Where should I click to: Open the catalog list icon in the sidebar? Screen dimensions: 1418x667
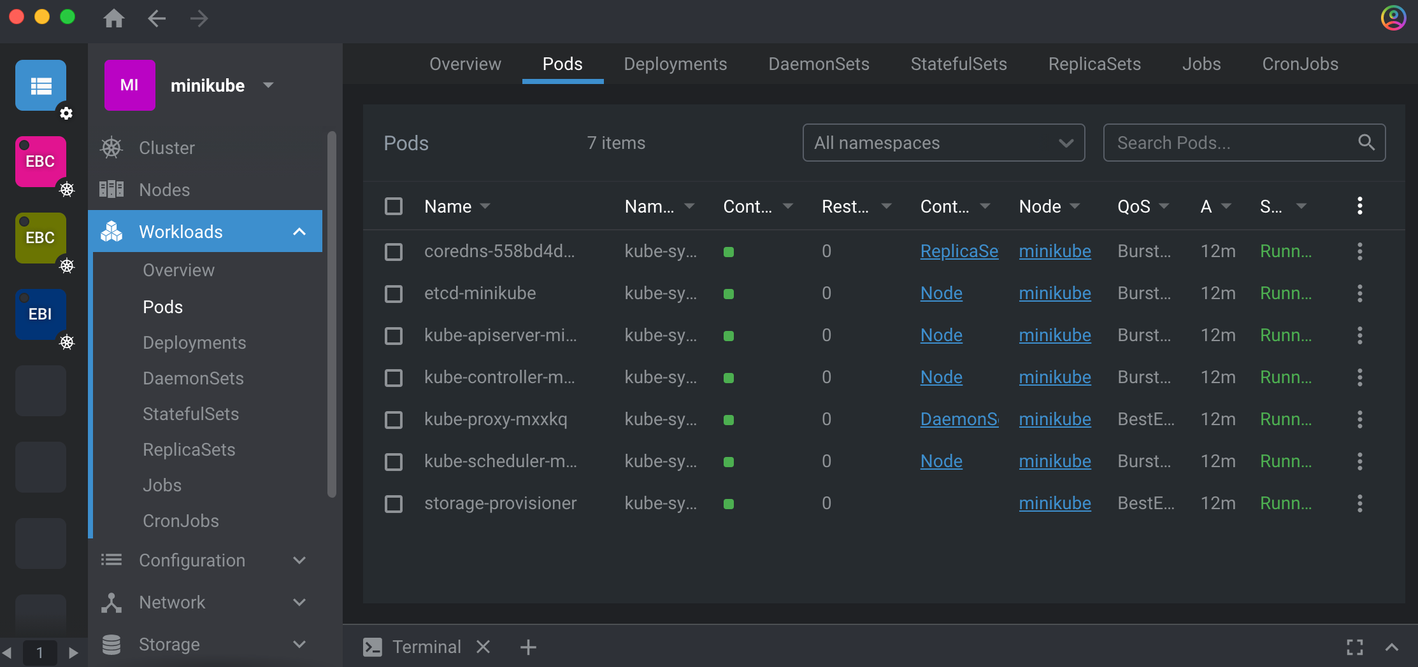click(x=41, y=86)
